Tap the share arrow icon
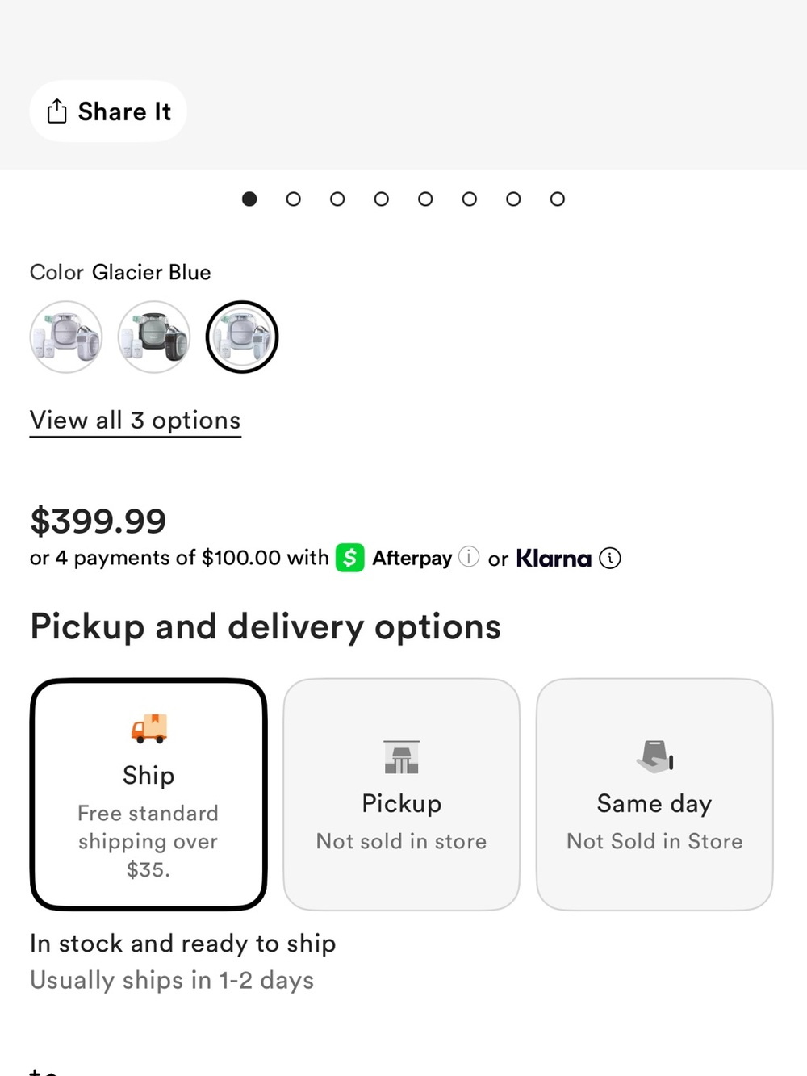807x1076 pixels. click(56, 111)
